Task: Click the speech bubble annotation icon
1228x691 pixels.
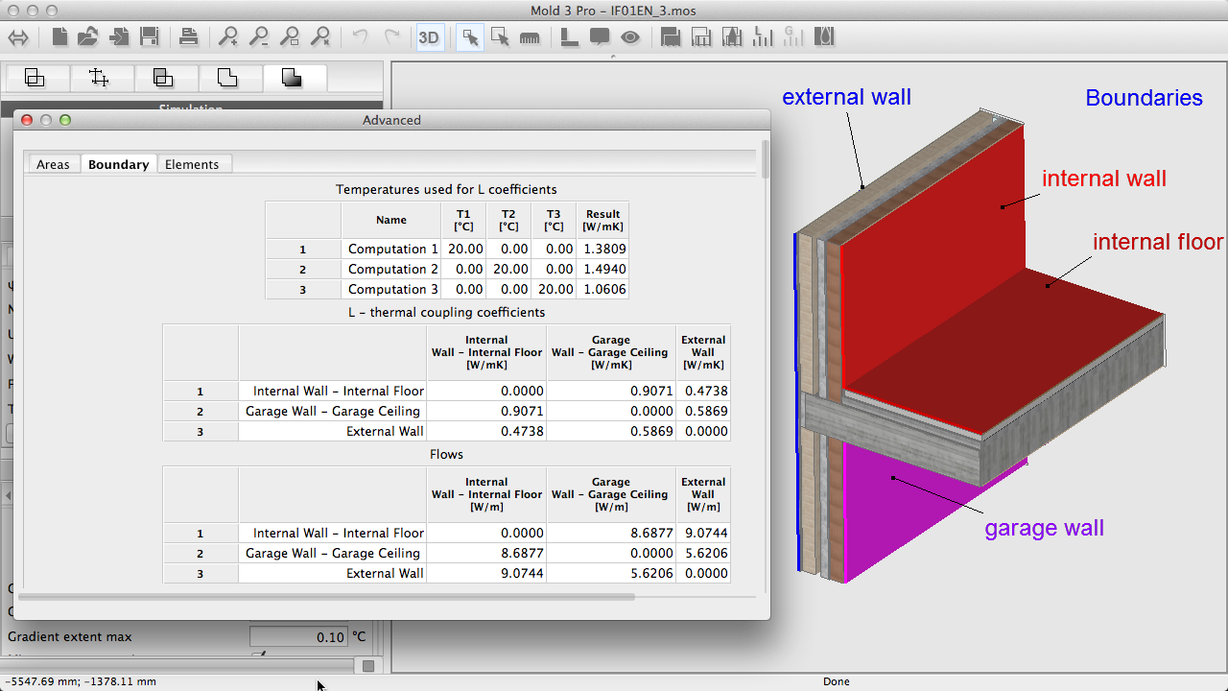Action: click(600, 37)
